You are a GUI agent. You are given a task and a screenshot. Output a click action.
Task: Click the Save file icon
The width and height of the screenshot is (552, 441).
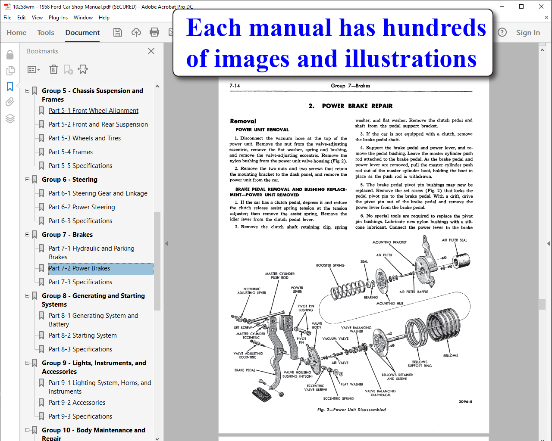coord(117,32)
